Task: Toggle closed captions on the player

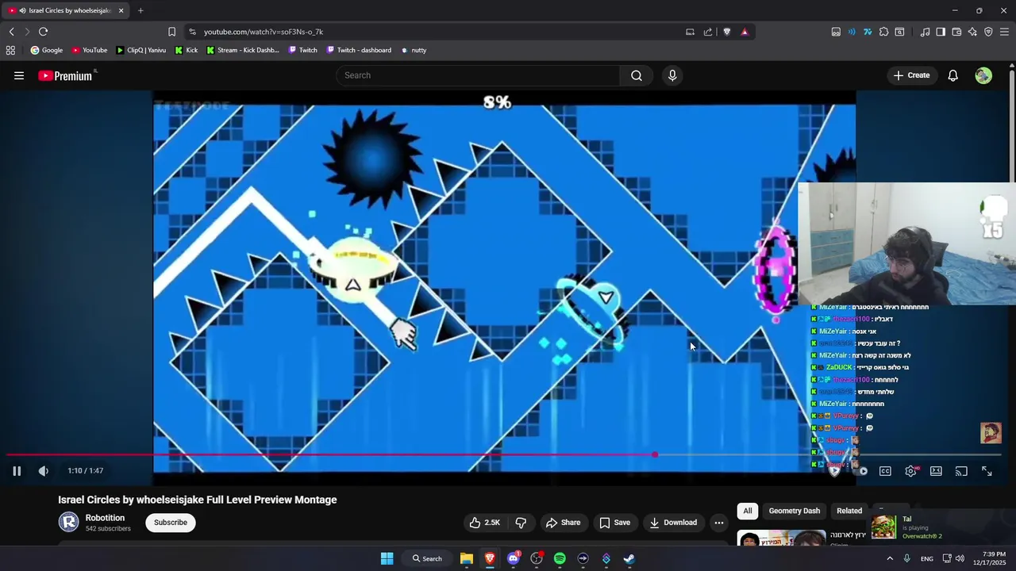Action: [x=885, y=471]
